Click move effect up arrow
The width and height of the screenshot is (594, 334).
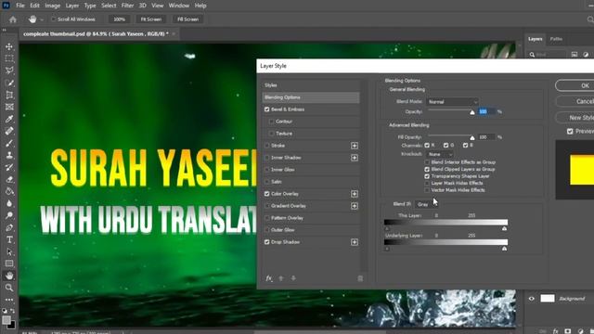coord(281,278)
